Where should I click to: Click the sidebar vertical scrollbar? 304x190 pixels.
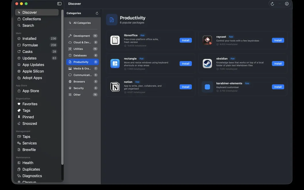pos(62,87)
